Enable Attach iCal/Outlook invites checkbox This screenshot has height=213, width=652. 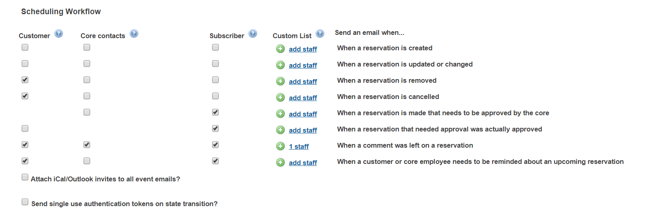pyautogui.click(x=25, y=177)
